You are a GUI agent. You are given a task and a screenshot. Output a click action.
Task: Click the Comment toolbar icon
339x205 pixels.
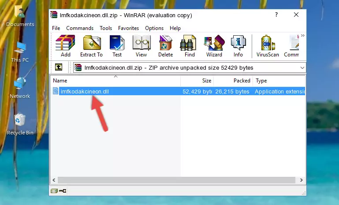(x=291, y=46)
